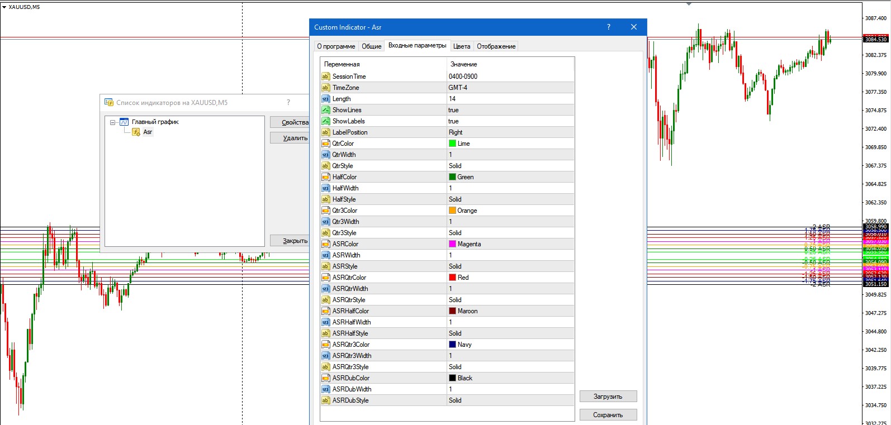The height and width of the screenshot is (425, 891).
Task: Collapse the Главный график tree node
Action: (112, 122)
